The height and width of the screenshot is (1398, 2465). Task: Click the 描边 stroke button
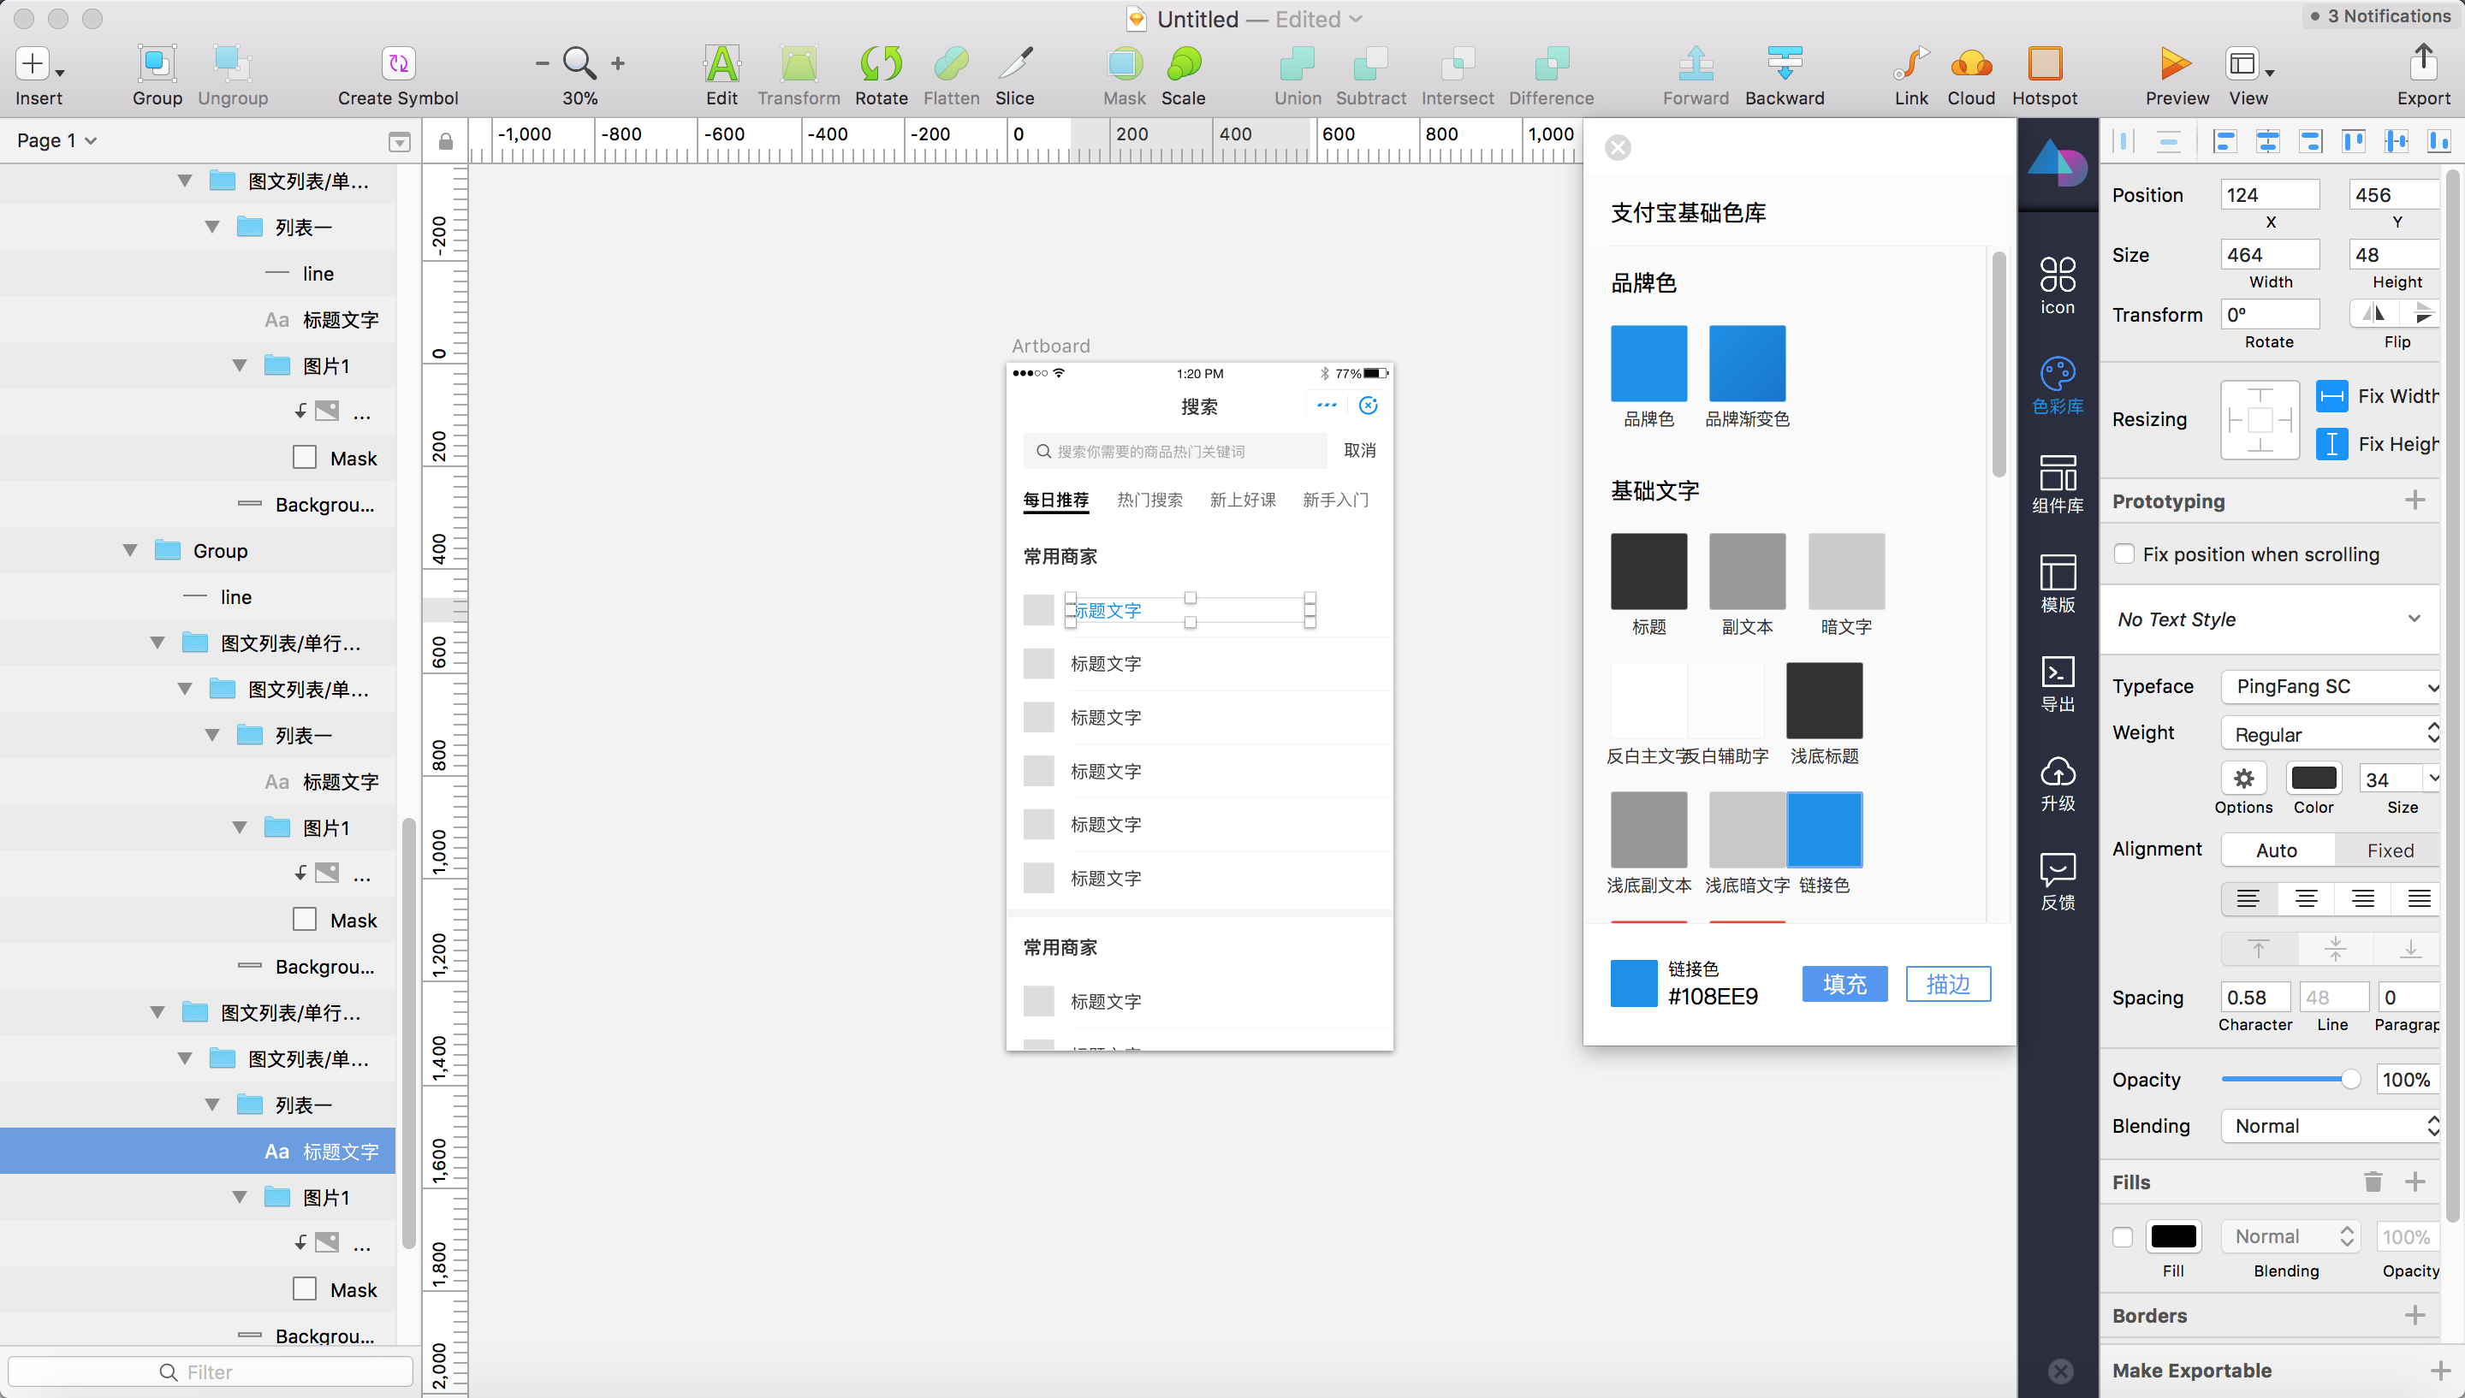tap(1947, 983)
